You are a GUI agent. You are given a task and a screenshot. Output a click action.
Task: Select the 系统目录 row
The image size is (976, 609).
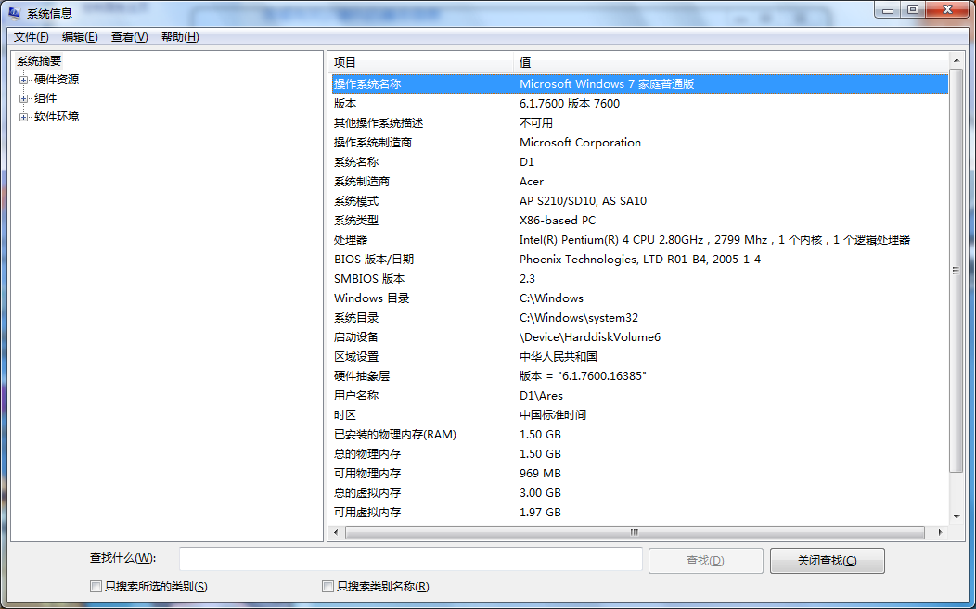[639, 317]
